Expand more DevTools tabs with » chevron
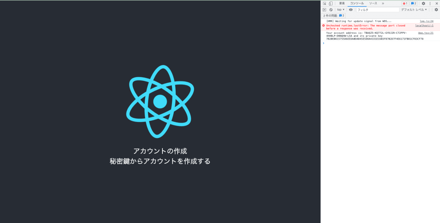440x223 pixels. coord(383,3)
